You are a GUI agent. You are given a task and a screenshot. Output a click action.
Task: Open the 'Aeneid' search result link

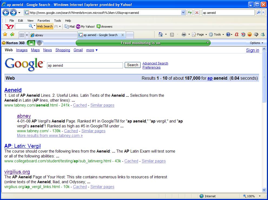pyautogui.click(x=13, y=90)
